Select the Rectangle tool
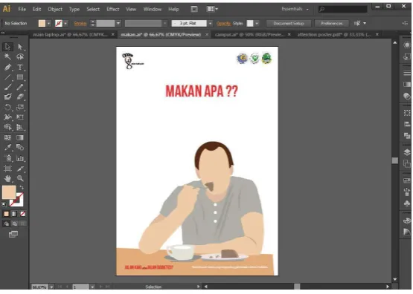Screen dimensions: 413x294 [x=20, y=77]
